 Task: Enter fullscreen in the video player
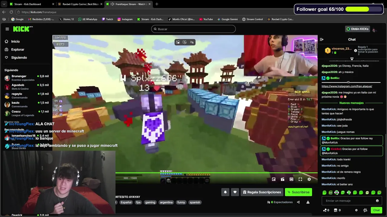tap(300, 179)
